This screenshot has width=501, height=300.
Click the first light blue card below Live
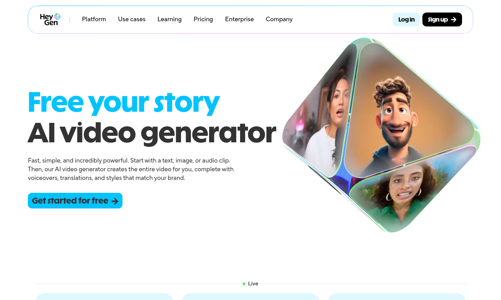pyautogui.click(x=104, y=297)
